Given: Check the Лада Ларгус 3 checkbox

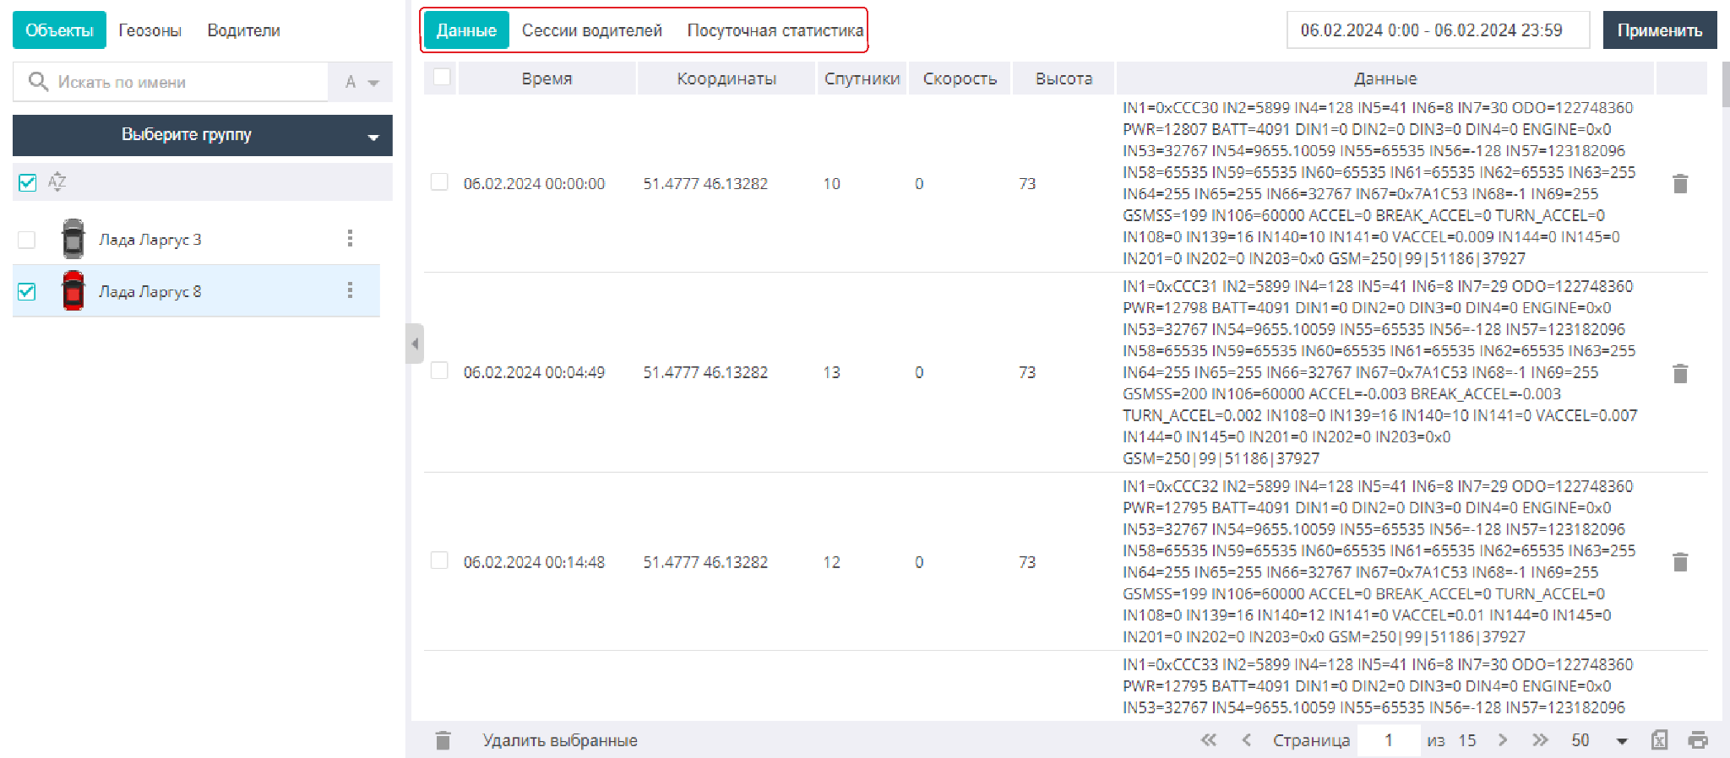Looking at the screenshot, I should [x=27, y=240].
